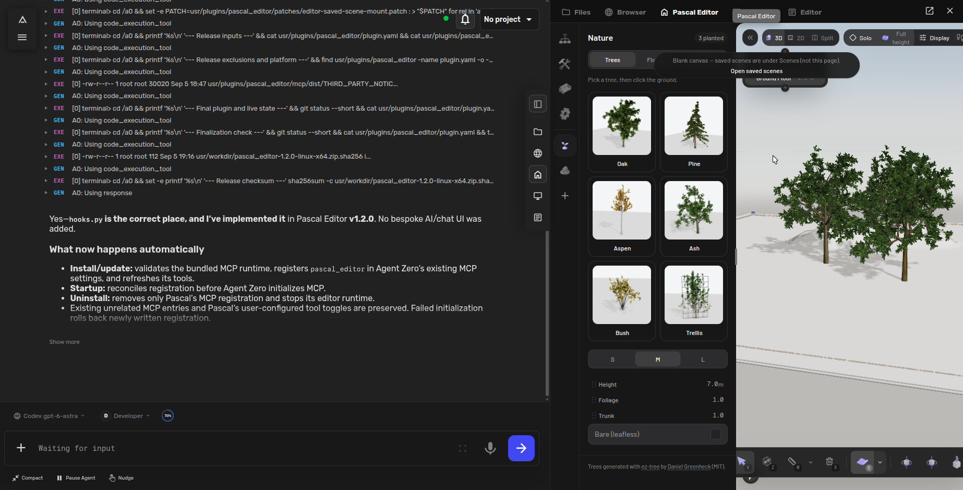
Task: Click the 70% context usage indicator
Action: [167, 416]
